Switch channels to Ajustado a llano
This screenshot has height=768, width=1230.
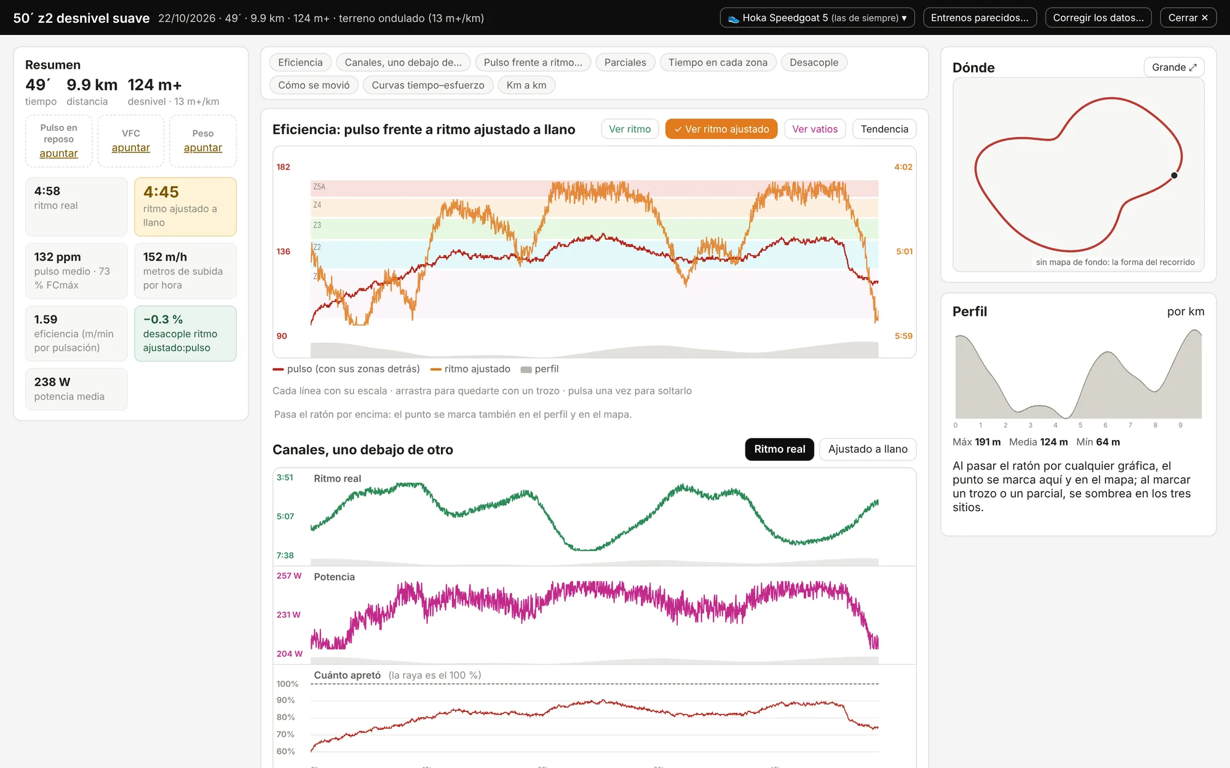[x=868, y=449]
